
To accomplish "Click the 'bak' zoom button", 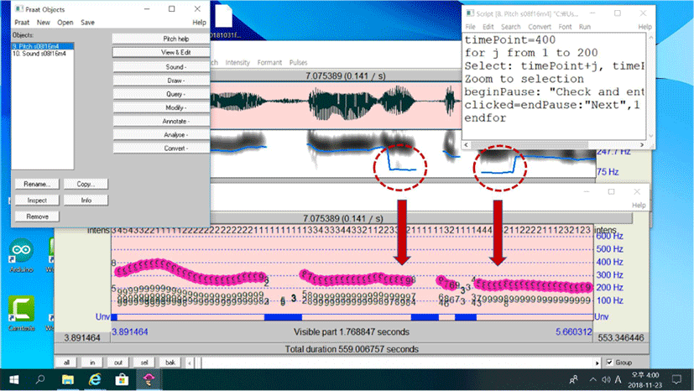I will 170,362.
